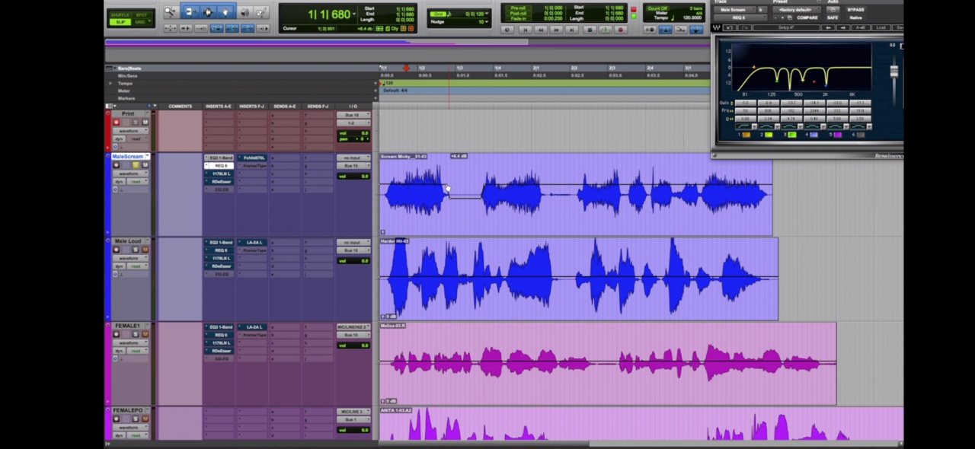
Task: Select the Pencil tool
Action: coord(262,12)
